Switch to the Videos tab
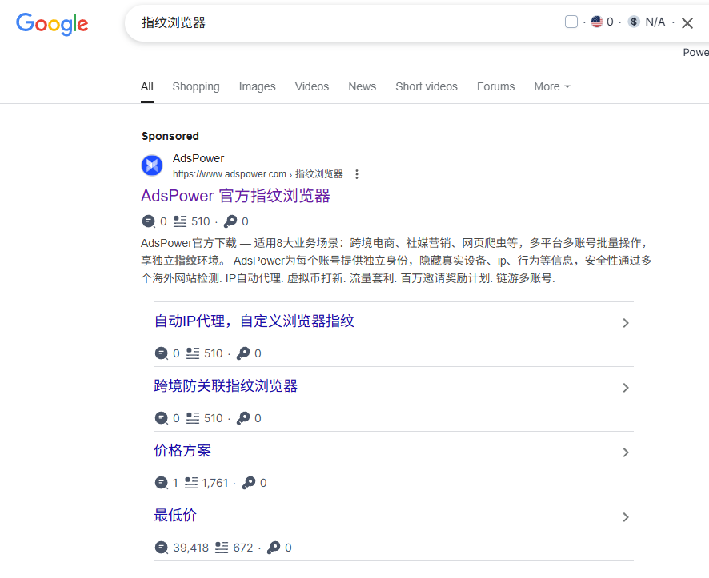This screenshot has width=709, height=578. point(312,86)
